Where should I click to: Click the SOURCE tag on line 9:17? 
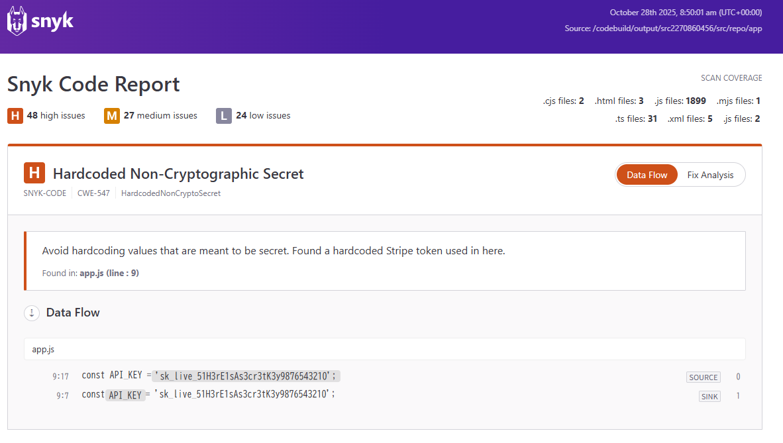coord(703,377)
